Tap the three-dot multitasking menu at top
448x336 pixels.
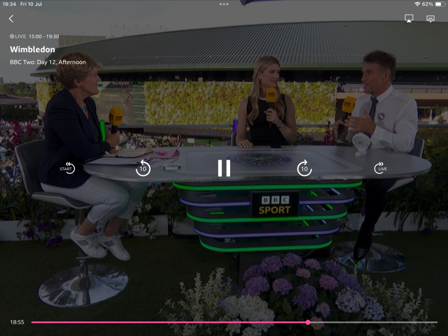tap(224, 4)
